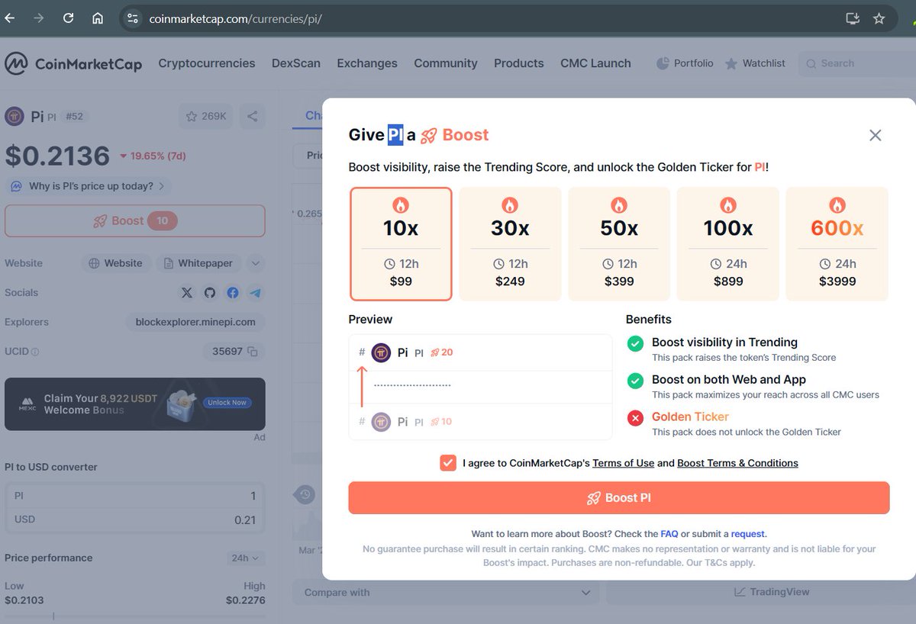This screenshot has width=916, height=624.
Task: Click Unlock Now on the MEXC ad
Action: (228, 403)
